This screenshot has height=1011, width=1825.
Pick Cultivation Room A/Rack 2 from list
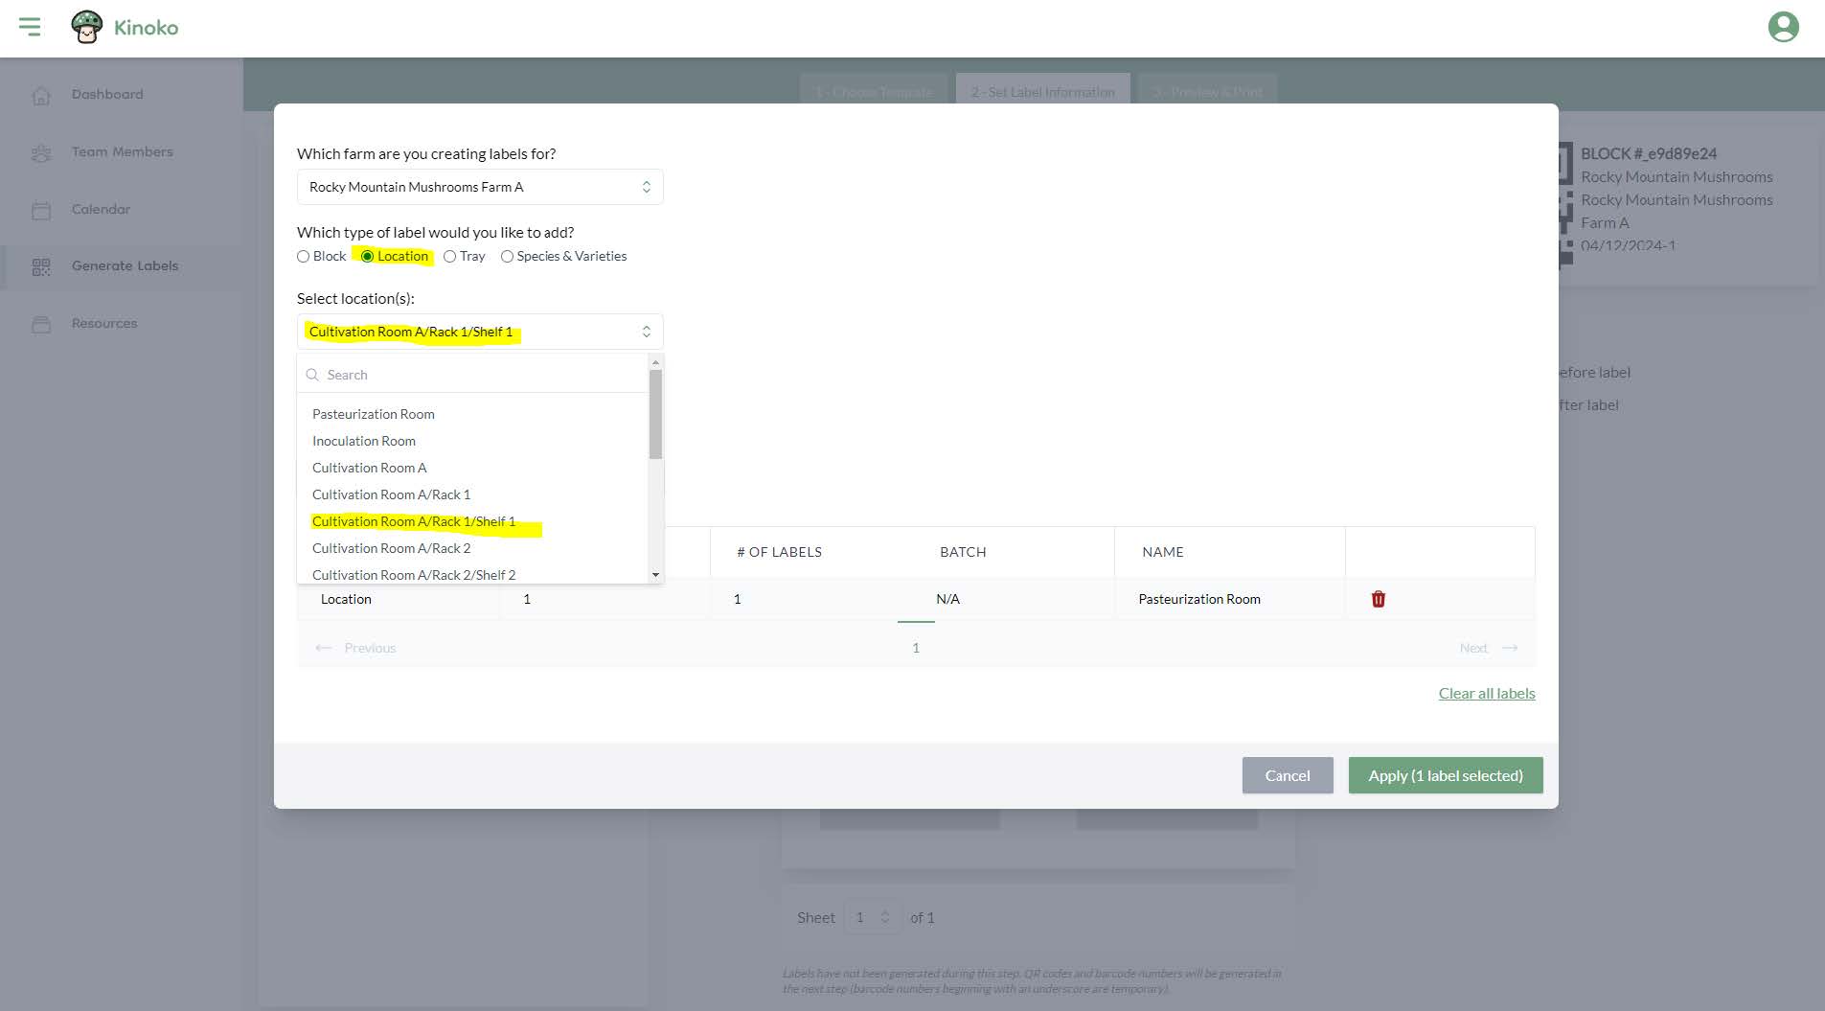coord(391,548)
